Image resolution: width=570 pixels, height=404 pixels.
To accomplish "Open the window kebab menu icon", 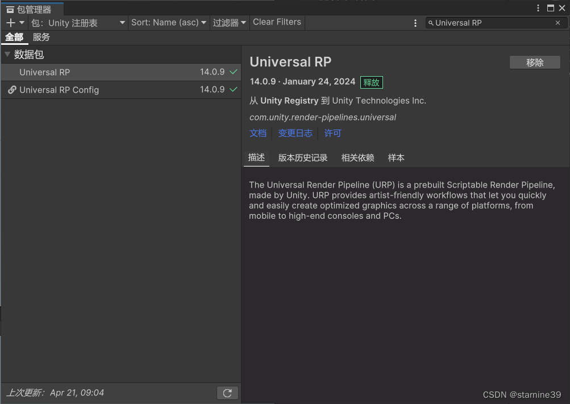I will coord(538,8).
